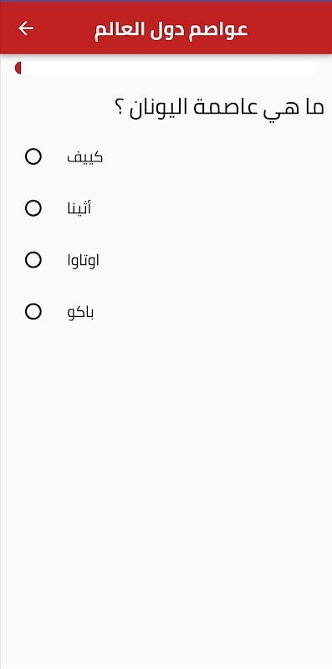Select the radio button beside باكو

pos(33,311)
